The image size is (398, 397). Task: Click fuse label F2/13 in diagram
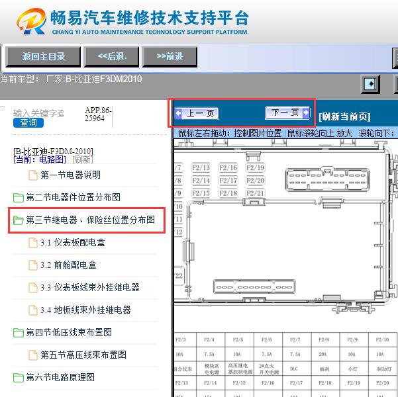(x=201, y=167)
